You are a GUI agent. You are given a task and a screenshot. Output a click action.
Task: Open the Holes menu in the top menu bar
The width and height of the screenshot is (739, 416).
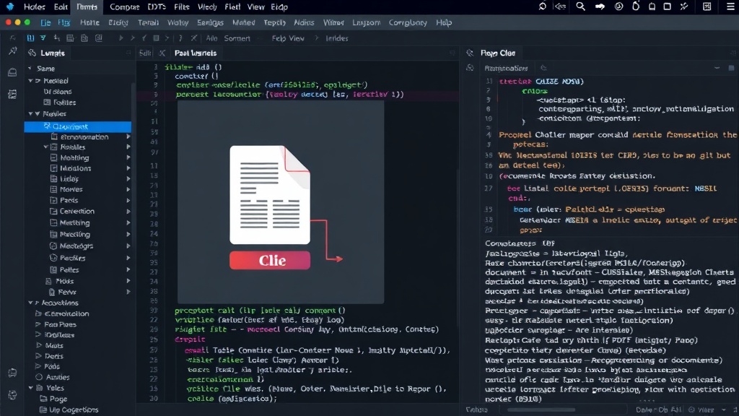(x=35, y=6)
